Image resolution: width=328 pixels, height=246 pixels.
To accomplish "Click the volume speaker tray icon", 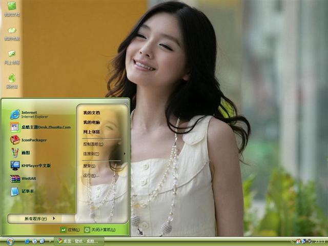I will coord(309,241).
